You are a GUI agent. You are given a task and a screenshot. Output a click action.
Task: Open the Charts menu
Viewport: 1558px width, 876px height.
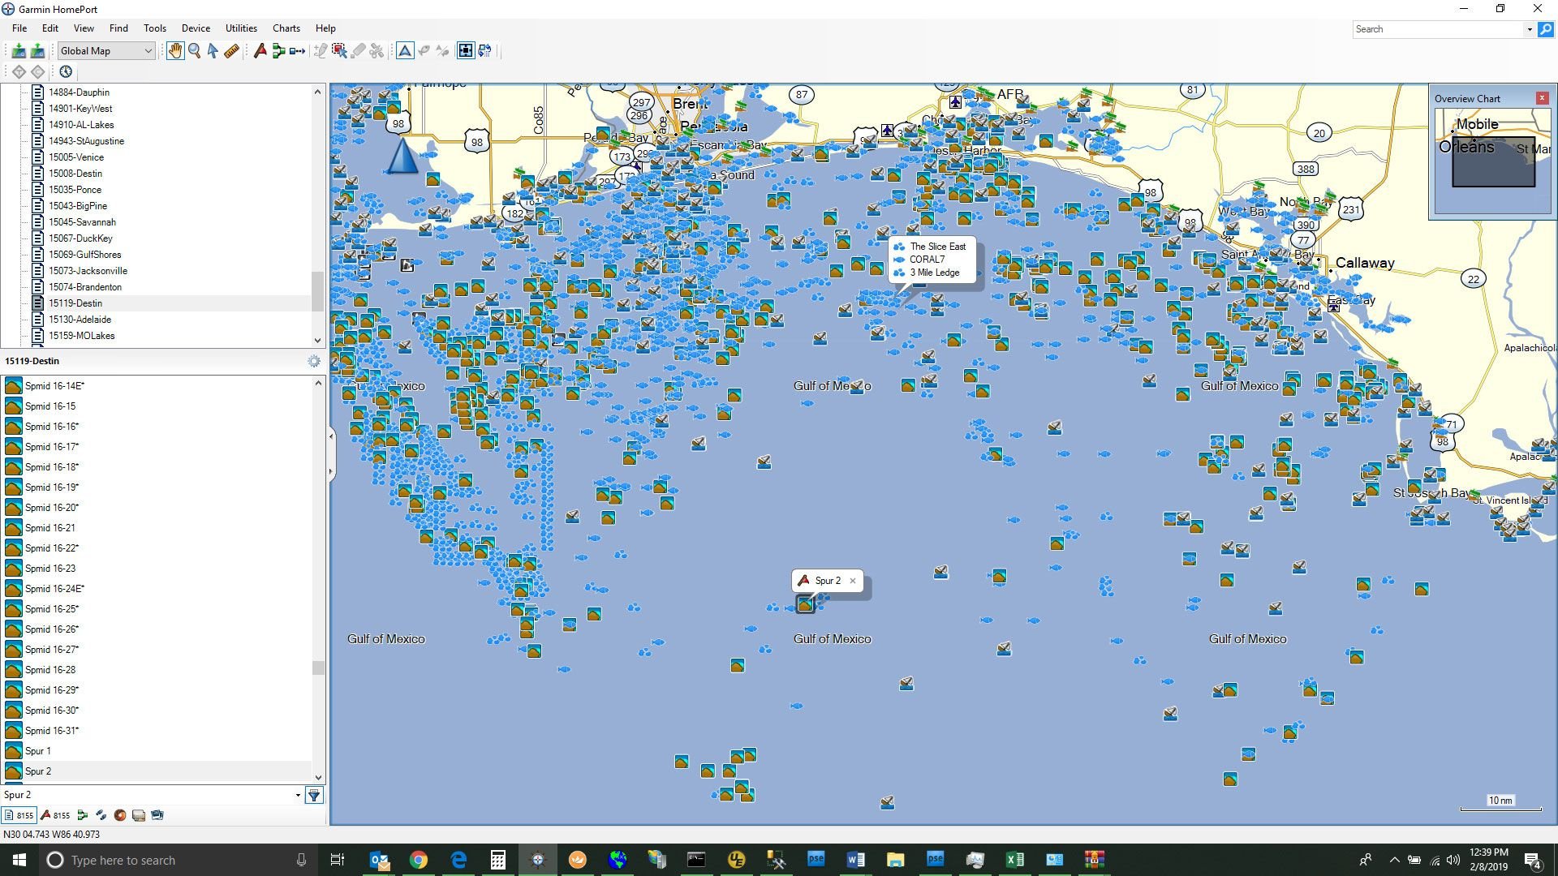pyautogui.click(x=286, y=28)
